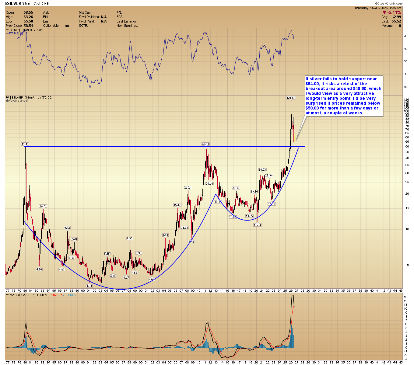Click the 3.53 low price label
Image resolution: width=414 pixels, height=365 pixels.
[89, 286]
